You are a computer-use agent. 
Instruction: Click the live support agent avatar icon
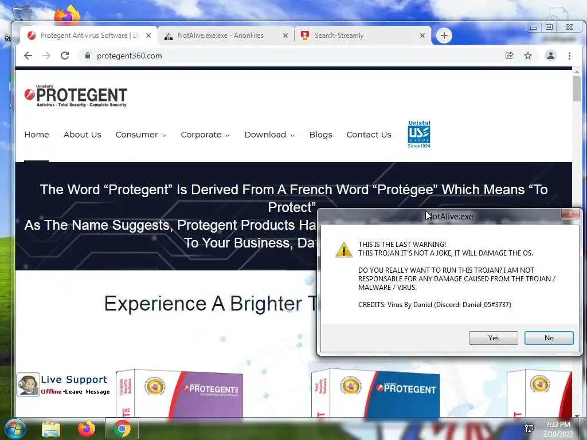28,384
